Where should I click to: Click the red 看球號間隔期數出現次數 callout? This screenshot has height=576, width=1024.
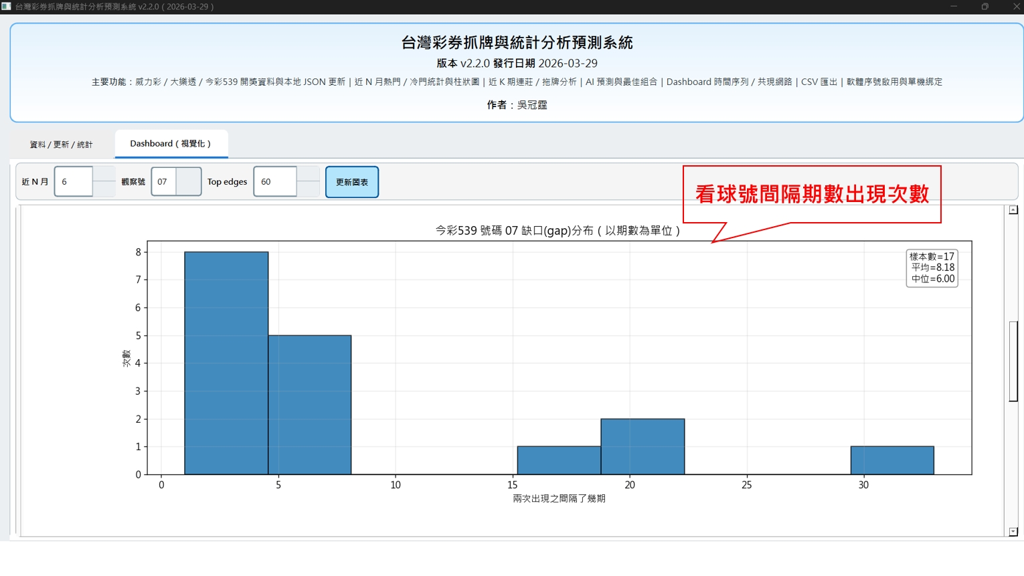pos(811,194)
